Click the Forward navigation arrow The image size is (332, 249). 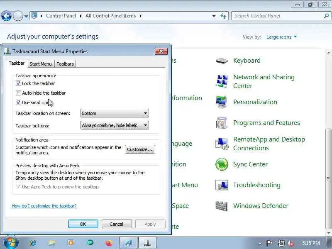pos(18,16)
